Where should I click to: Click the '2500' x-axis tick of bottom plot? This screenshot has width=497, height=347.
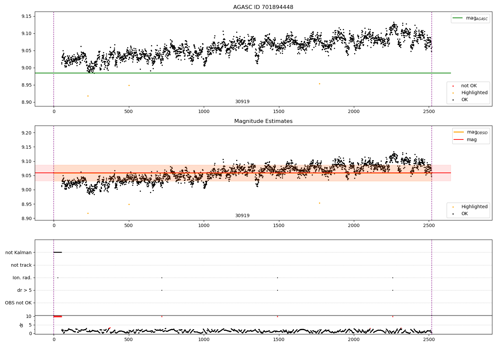429,339
